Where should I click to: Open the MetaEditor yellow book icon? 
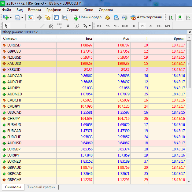pyautogui.click(x=108, y=17)
